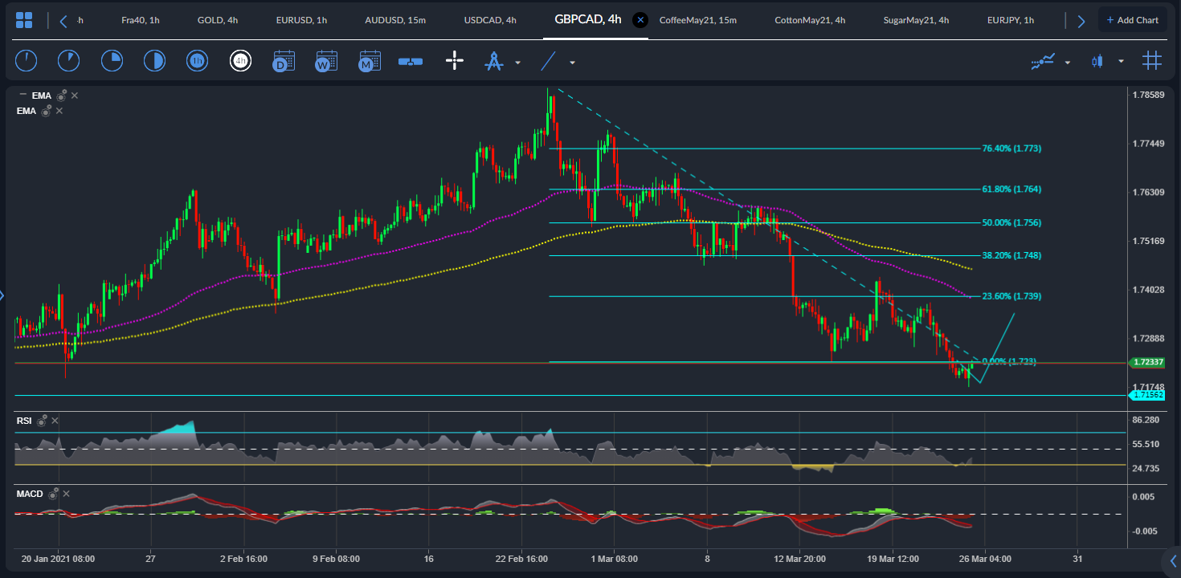This screenshot has height=578, width=1181.
Task: Click the Add Chart button
Action: [1133, 20]
